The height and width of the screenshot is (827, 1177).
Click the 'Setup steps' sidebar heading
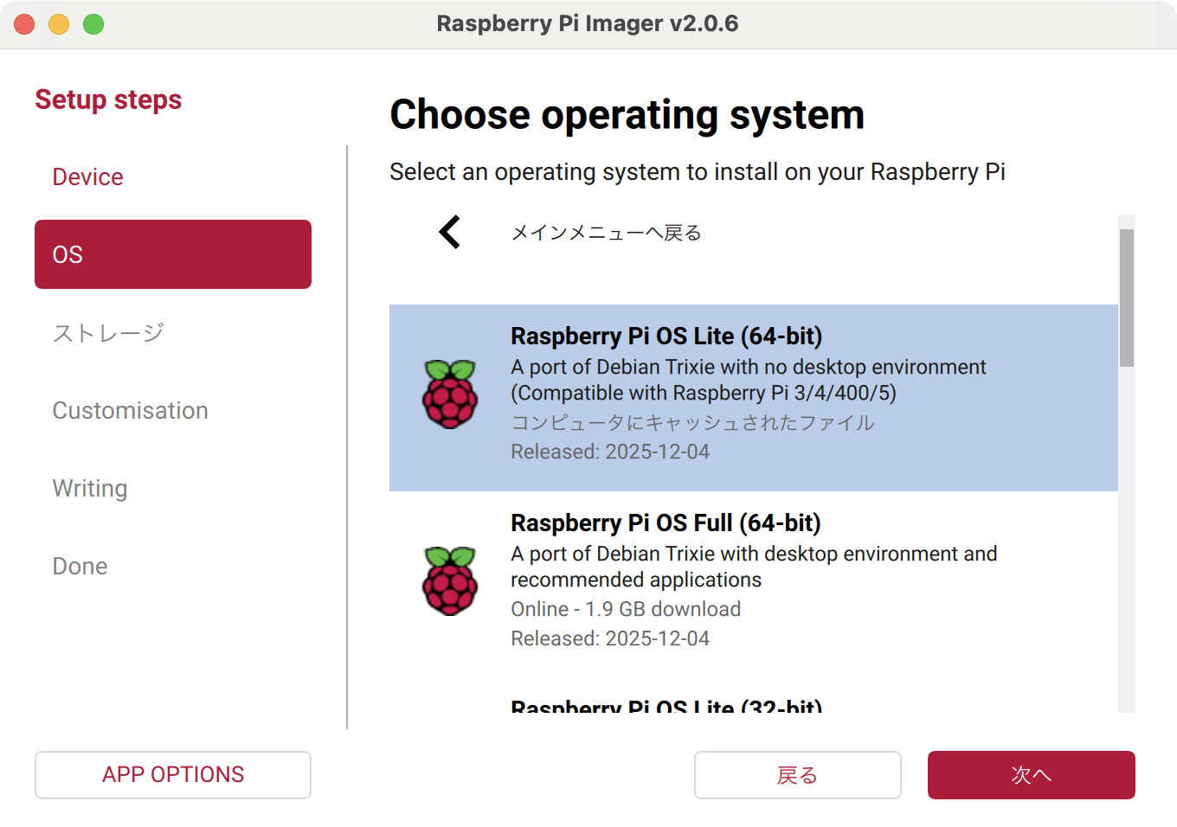coord(108,99)
